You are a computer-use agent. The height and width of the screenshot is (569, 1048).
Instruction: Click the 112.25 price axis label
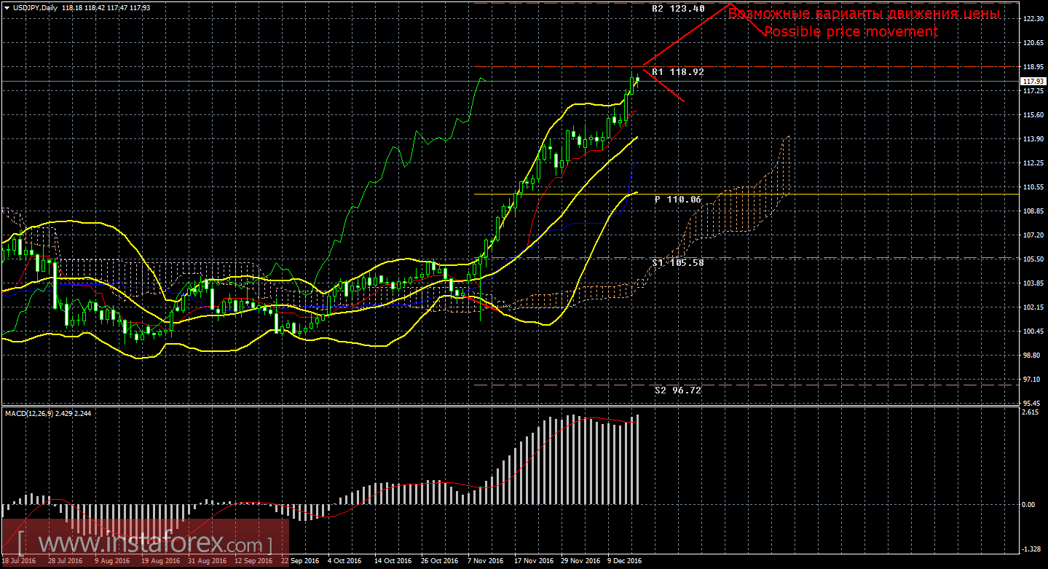point(1033,163)
